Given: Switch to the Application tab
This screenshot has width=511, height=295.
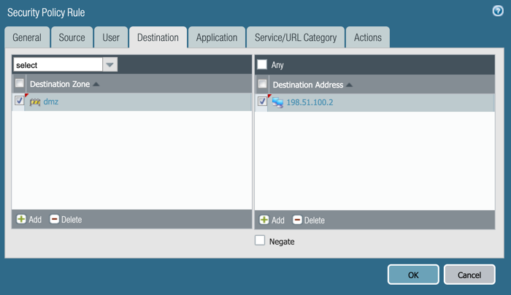Looking at the screenshot, I should click(x=217, y=37).
